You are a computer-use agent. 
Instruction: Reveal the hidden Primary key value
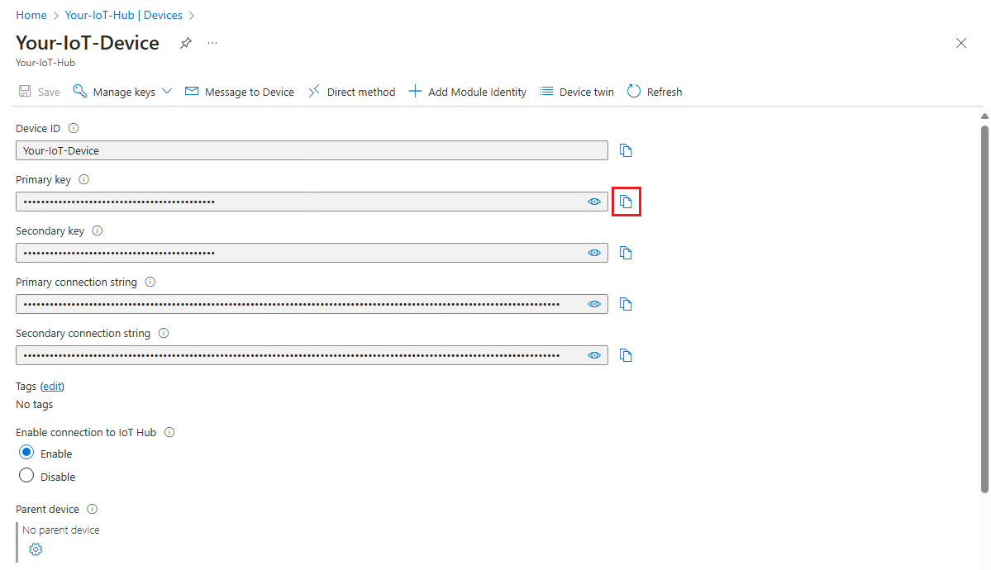click(x=594, y=201)
